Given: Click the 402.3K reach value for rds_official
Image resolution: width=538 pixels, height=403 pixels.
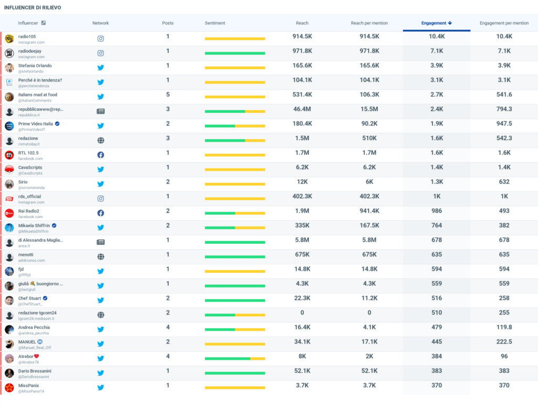Looking at the screenshot, I should coord(302,197).
